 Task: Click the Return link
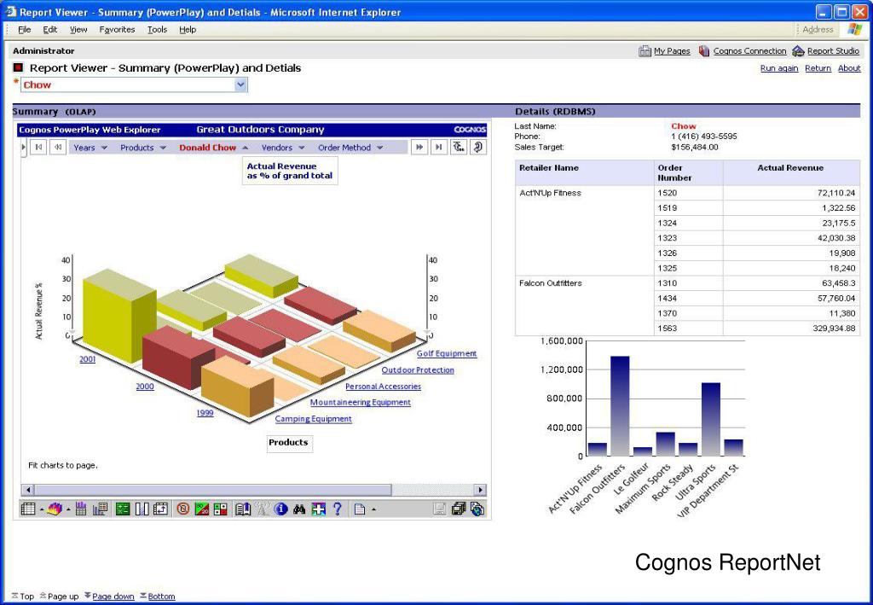[x=818, y=68]
